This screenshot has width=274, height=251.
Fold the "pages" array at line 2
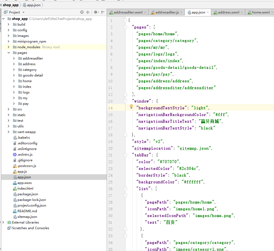[x=125, y=27]
